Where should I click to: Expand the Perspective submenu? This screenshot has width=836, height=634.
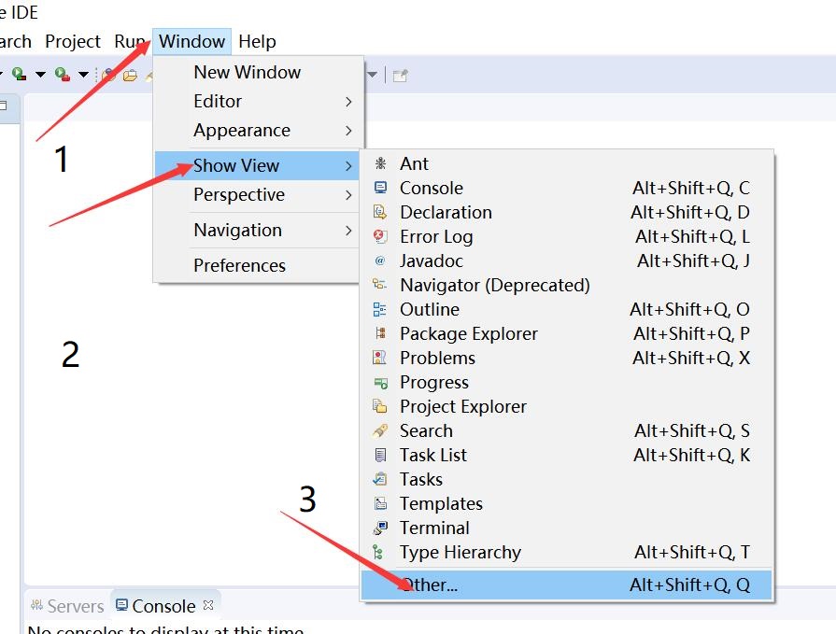[258, 195]
